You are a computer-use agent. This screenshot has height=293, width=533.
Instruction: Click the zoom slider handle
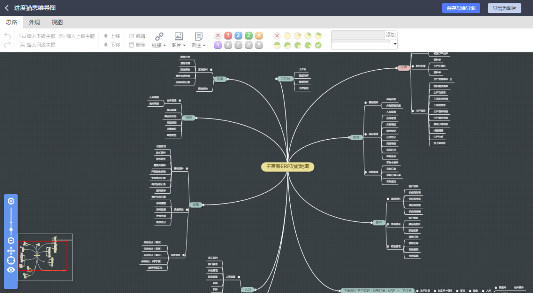point(11,230)
